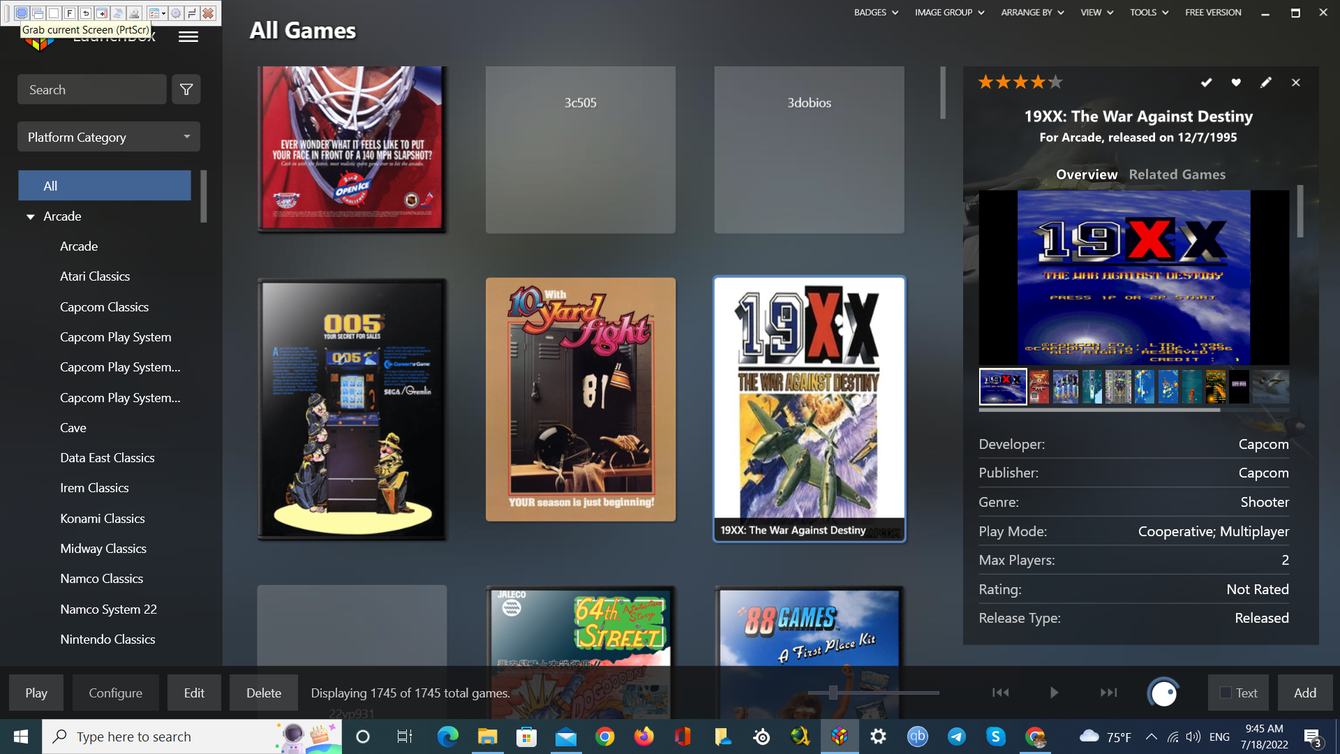Click the game grid vertical scrollbar
The height and width of the screenshot is (754, 1340).
(943, 92)
